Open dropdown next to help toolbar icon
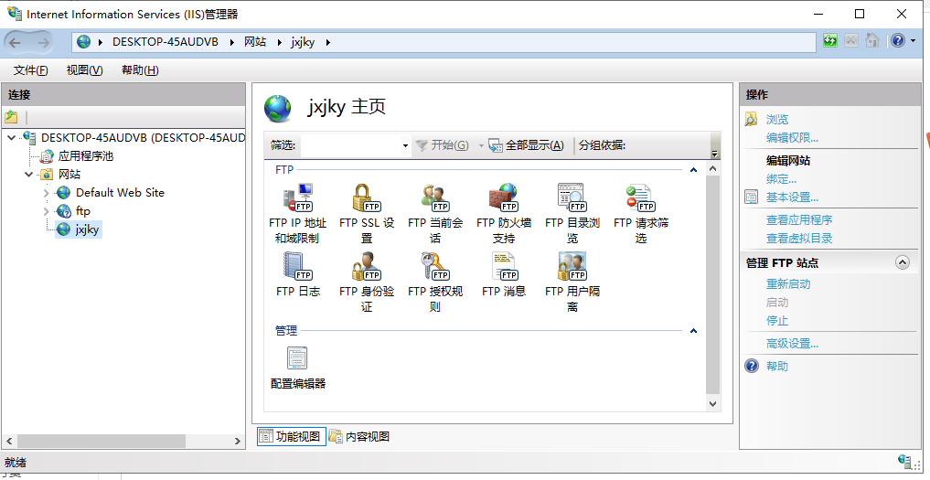Viewport: 930px width, 480px height. click(x=913, y=41)
